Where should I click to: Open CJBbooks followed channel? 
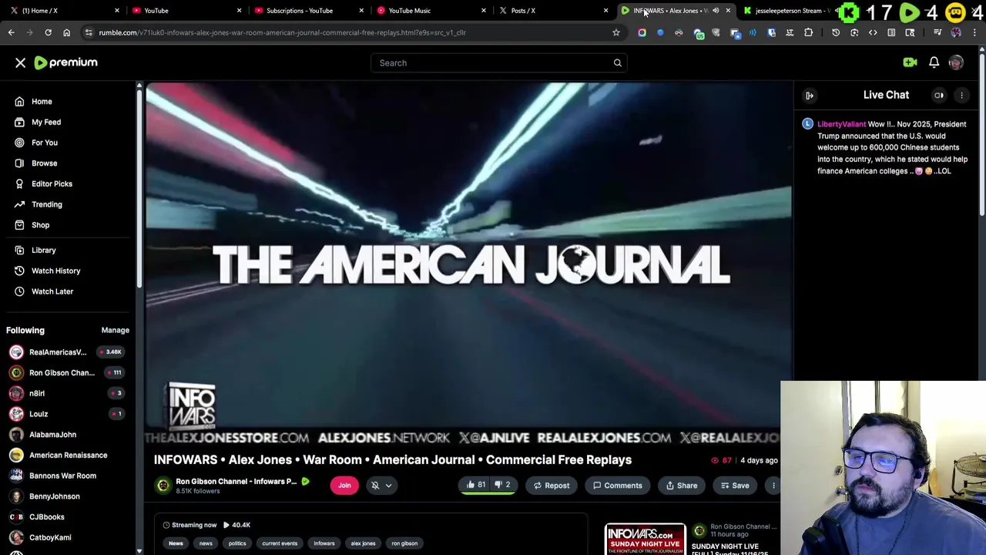tap(46, 517)
